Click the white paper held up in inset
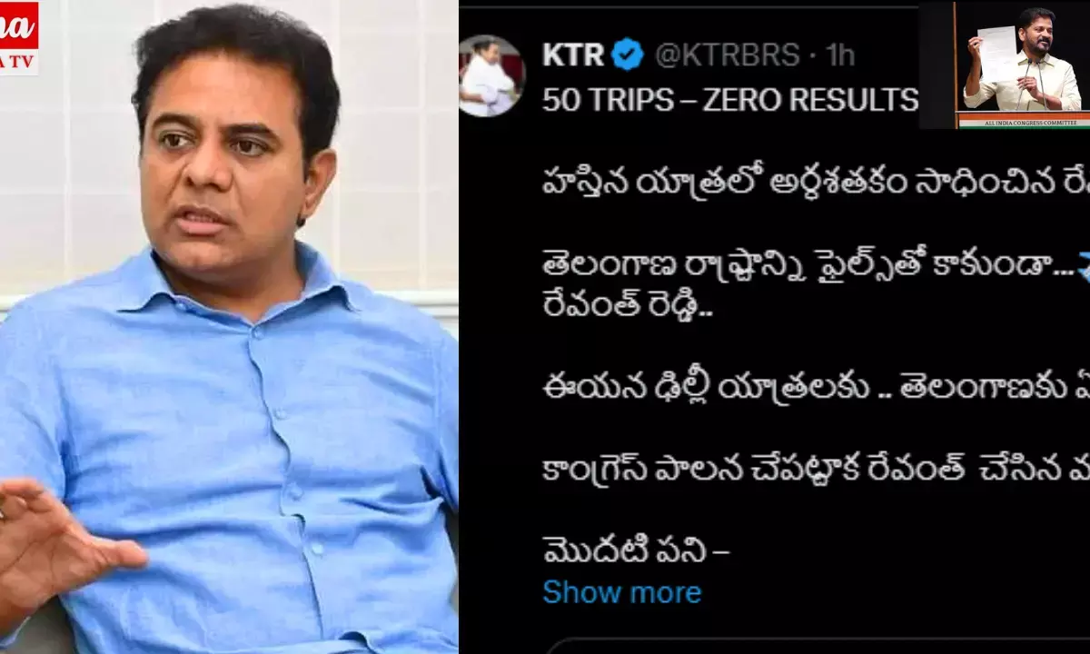Screen dimensions: 1090x654 coord(999,52)
